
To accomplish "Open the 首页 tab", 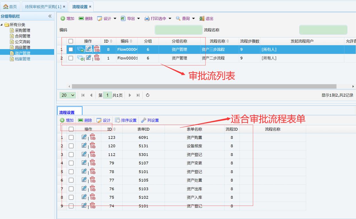I will (x=10, y=7).
